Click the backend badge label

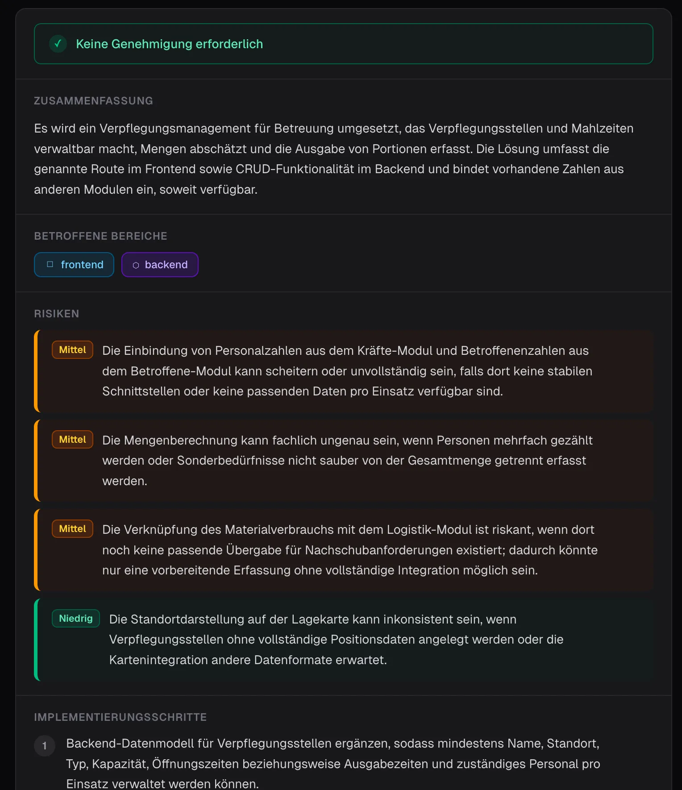[166, 264]
